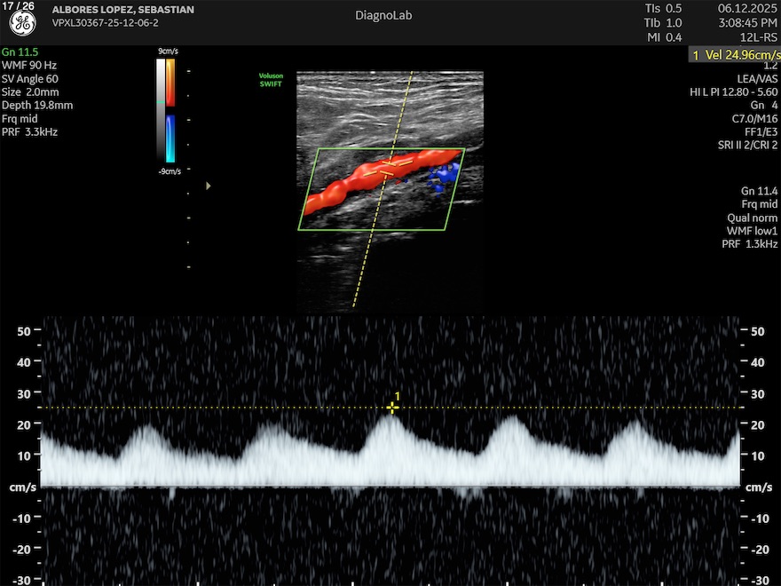781x586 pixels.
Task: Click the WMF 90 Hz wall filter value
Action: click(28, 65)
